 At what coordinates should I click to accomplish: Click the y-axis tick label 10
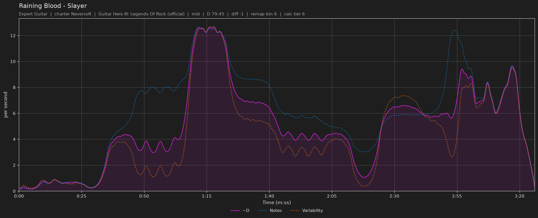pos(13,62)
